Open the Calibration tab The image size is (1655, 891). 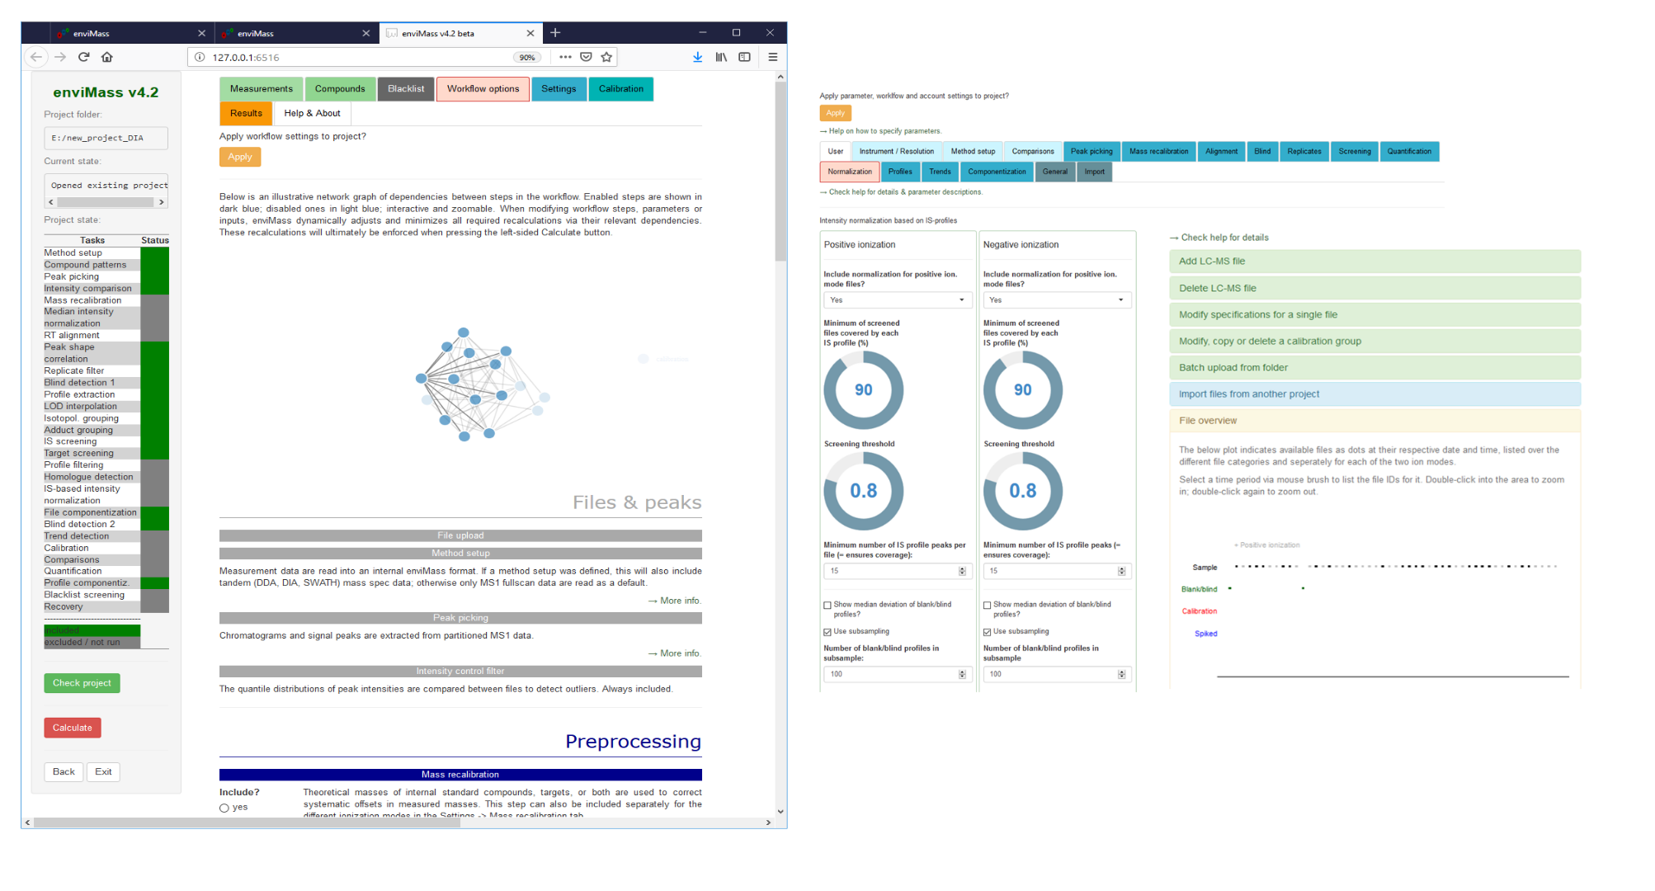tap(621, 89)
